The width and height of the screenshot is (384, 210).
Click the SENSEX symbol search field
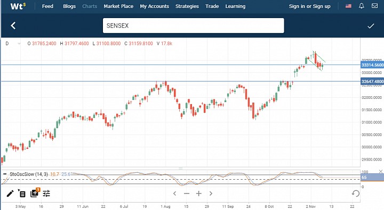(194, 26)
